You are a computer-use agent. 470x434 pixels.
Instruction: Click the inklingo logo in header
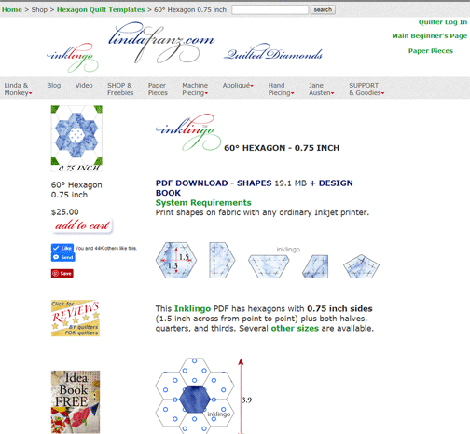click(73, 58)
